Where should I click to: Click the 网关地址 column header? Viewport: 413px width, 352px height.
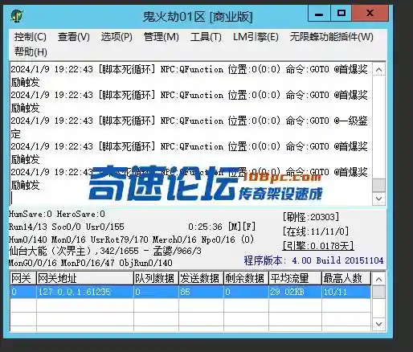tap(85, 279)
